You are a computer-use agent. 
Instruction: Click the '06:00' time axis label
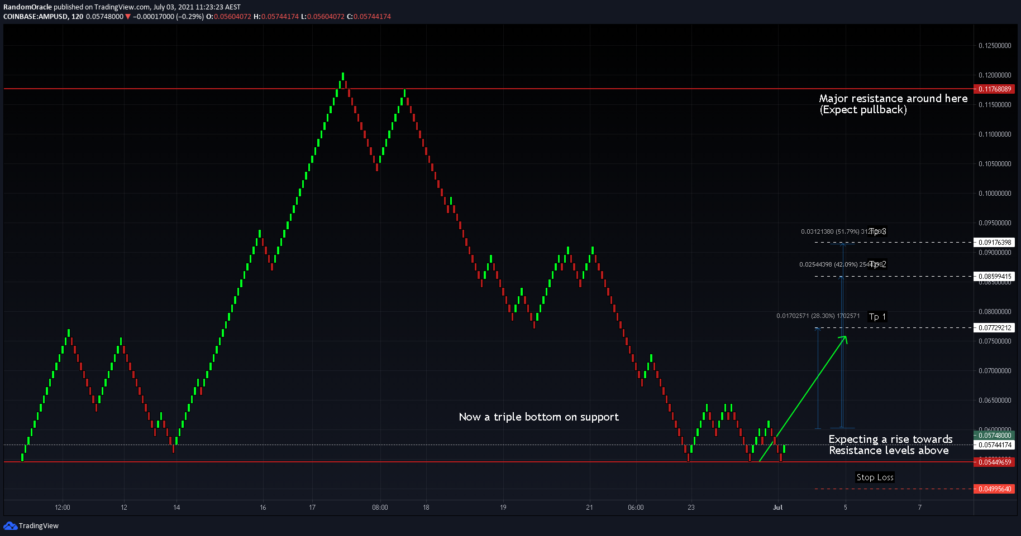636,508
